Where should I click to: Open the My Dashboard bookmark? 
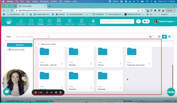[x=13, y=14]
